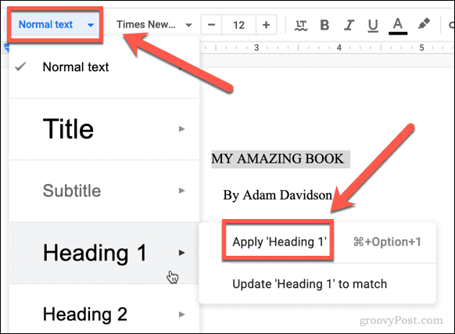Select the Title style
The width and height of the screenshot is (455, 334).
tap(104, 129)
